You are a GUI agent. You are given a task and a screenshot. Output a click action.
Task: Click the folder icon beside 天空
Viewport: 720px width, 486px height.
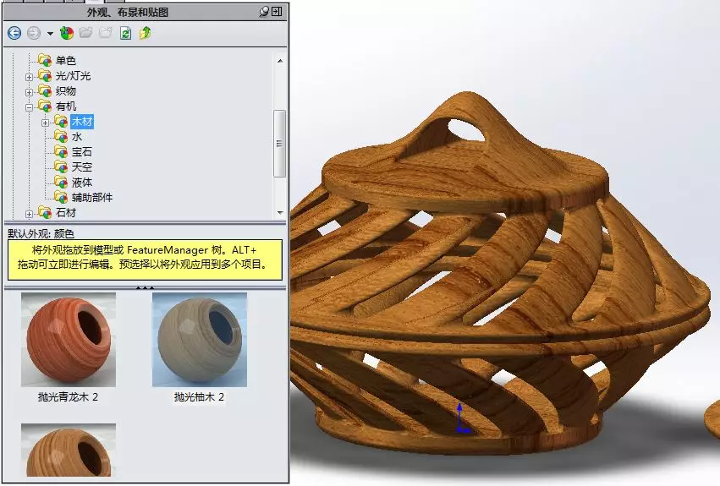(x=61, y=167)
